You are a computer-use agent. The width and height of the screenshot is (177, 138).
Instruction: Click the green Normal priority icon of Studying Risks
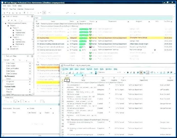(90, 38)
